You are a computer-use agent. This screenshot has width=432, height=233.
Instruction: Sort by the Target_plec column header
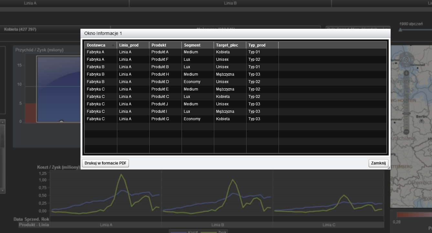(x=230, y=45)
